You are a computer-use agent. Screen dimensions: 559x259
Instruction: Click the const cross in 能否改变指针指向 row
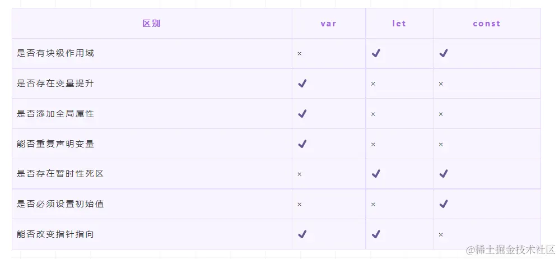(x=441, y=235)
